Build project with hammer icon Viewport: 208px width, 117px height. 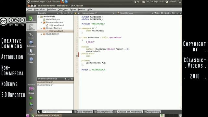point(31,109)
